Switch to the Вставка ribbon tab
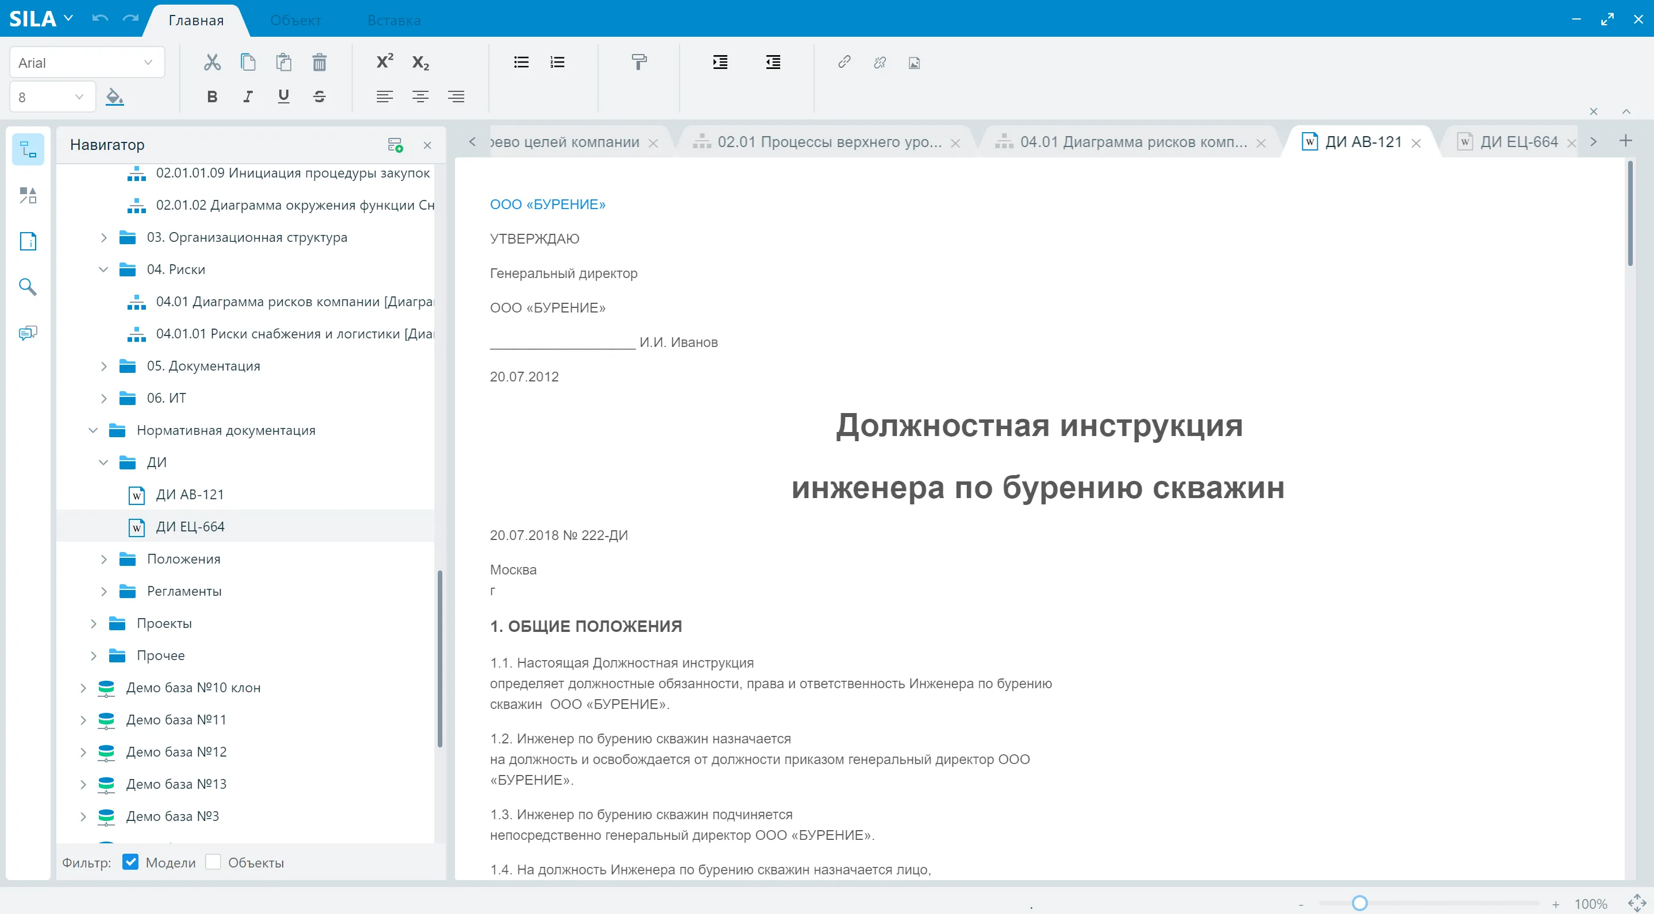 click(x=394, y=20)
